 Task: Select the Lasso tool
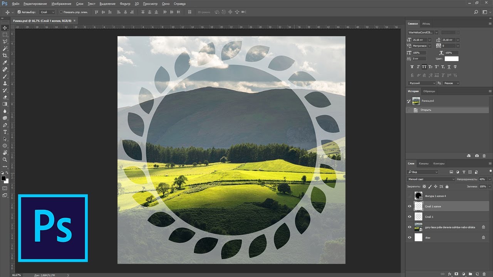(x=5, y=42)
